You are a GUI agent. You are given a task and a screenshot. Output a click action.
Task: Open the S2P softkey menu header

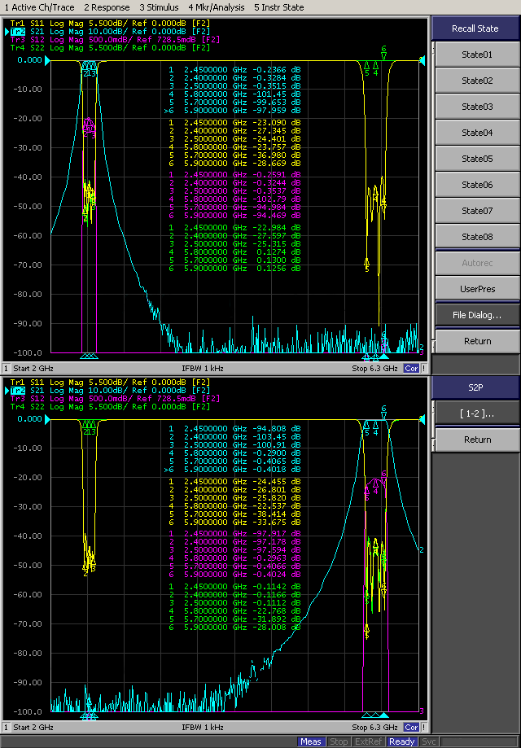(476, 387)
